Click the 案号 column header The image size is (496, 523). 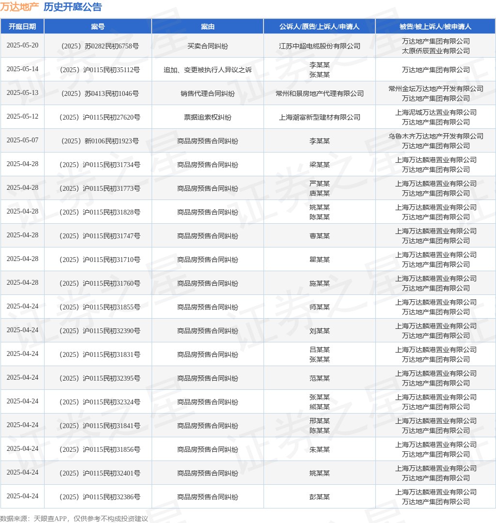point(98,26)
